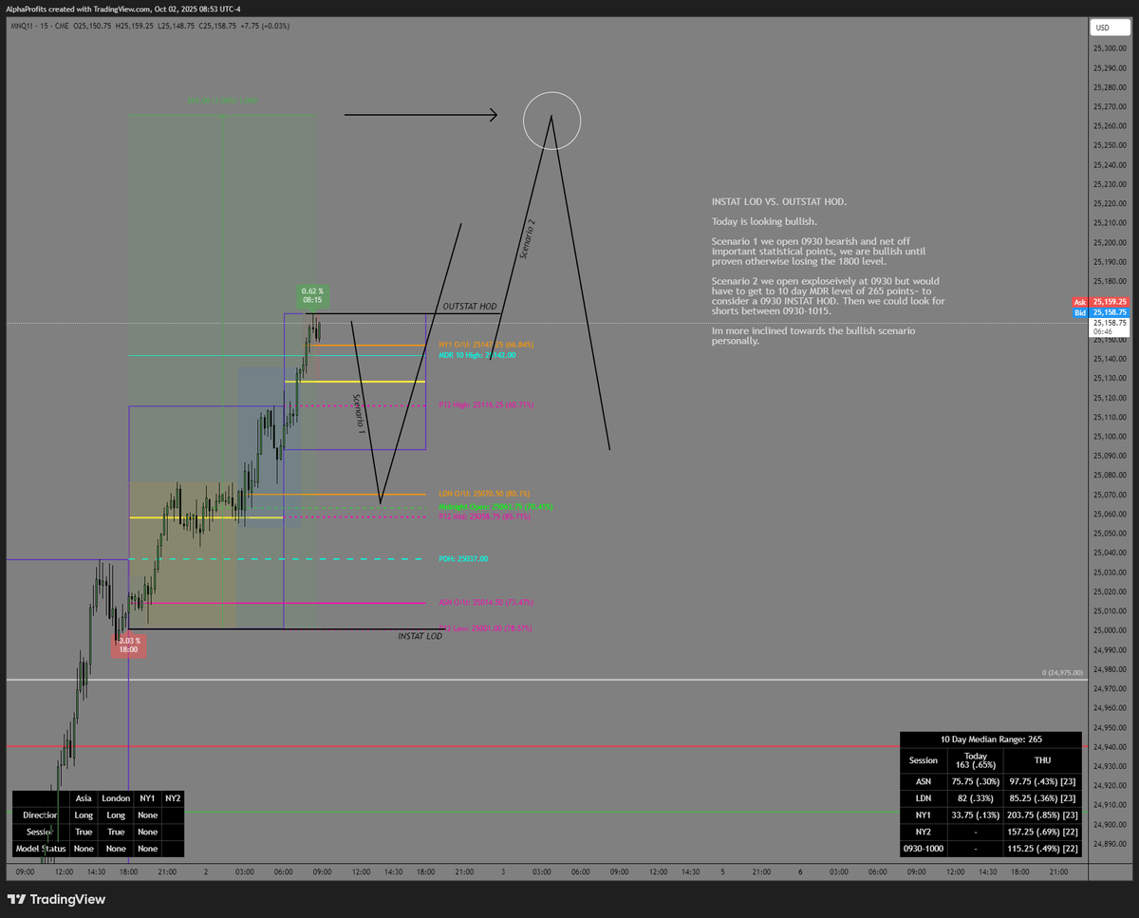Click the Scenario 2 text annotation
This screenshot has height=918, width=1139.
pyautogui.click(x=528, y=239)
